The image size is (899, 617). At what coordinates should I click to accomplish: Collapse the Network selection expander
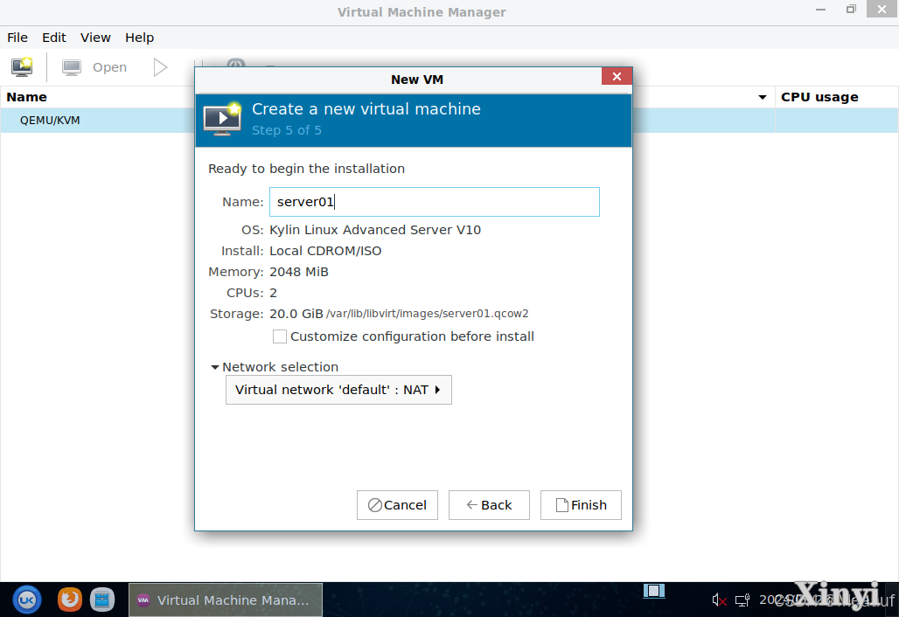coord(215,367)
